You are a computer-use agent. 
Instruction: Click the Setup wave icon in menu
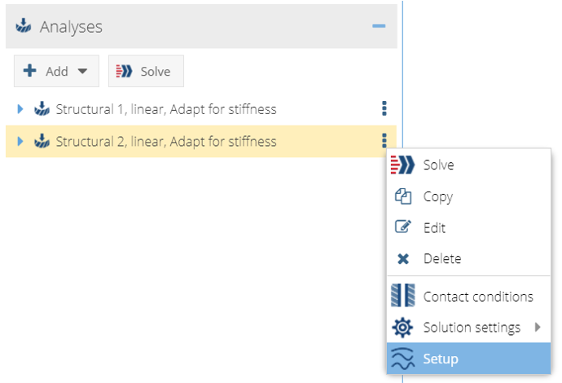403,359
